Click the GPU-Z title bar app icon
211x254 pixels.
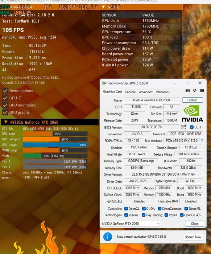[x=104, y=83]
